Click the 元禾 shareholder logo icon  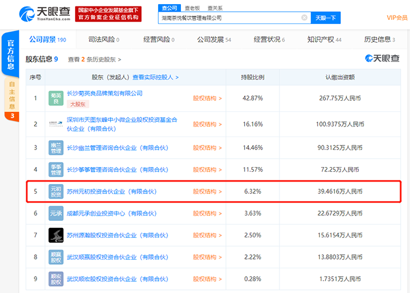(x=56, y=213)
